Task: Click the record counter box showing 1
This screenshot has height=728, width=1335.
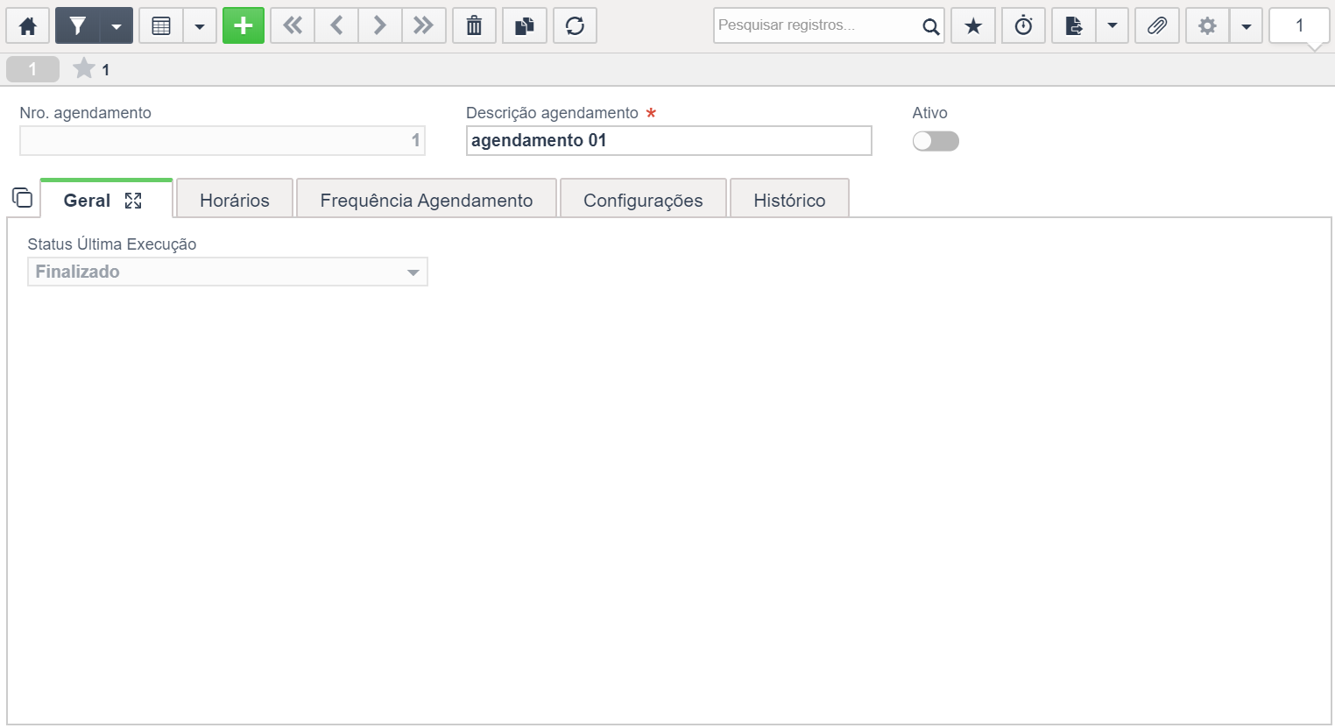Action: click(1299, 25)
